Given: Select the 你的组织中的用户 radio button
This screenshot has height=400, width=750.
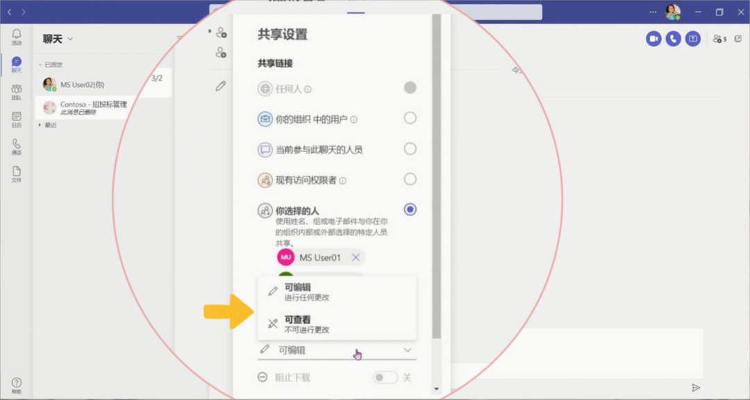Looking at the screenshot, I should click(x=410, y=118).
